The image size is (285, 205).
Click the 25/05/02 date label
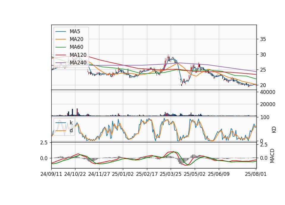195,174
